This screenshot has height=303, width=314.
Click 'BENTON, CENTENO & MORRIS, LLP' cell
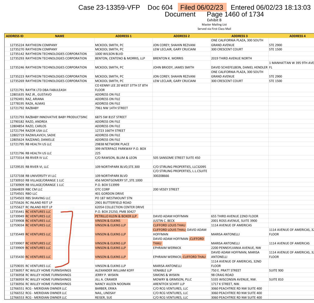(120, 58)
